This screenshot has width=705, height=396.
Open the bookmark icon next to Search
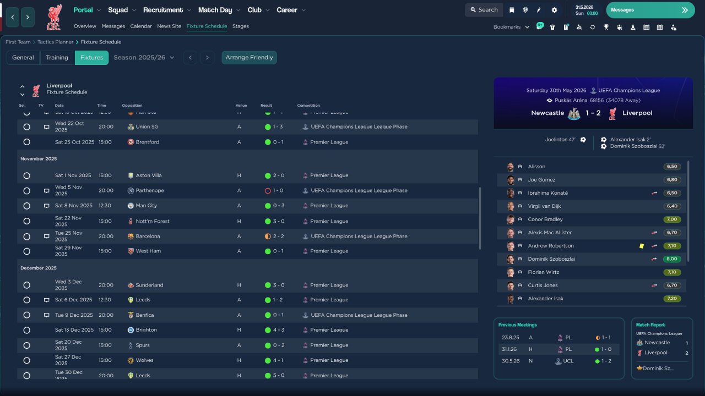(512, 10)
